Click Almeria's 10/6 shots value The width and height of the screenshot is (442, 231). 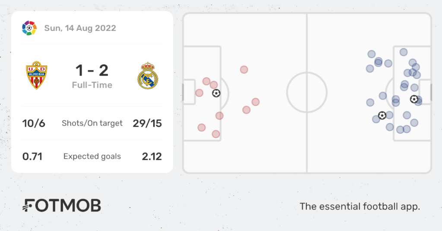pyautogui.click(x=34, y=123)
